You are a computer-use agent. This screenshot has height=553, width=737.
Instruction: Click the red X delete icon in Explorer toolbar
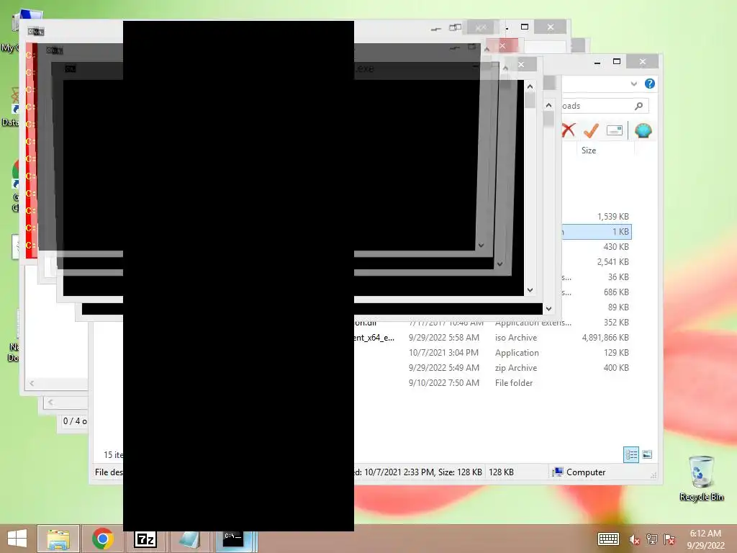pyautogui.click(x=569, y=130)
